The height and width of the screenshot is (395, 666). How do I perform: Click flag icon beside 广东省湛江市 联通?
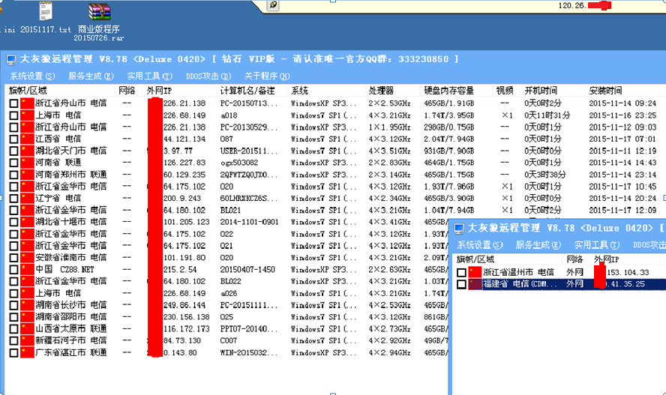28,352
